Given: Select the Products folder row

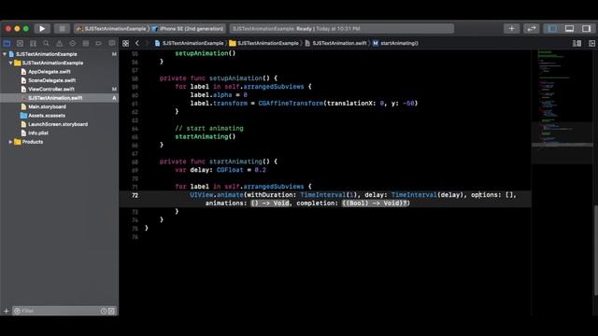Looking at the screenshot, I should (x=59, y=142).
